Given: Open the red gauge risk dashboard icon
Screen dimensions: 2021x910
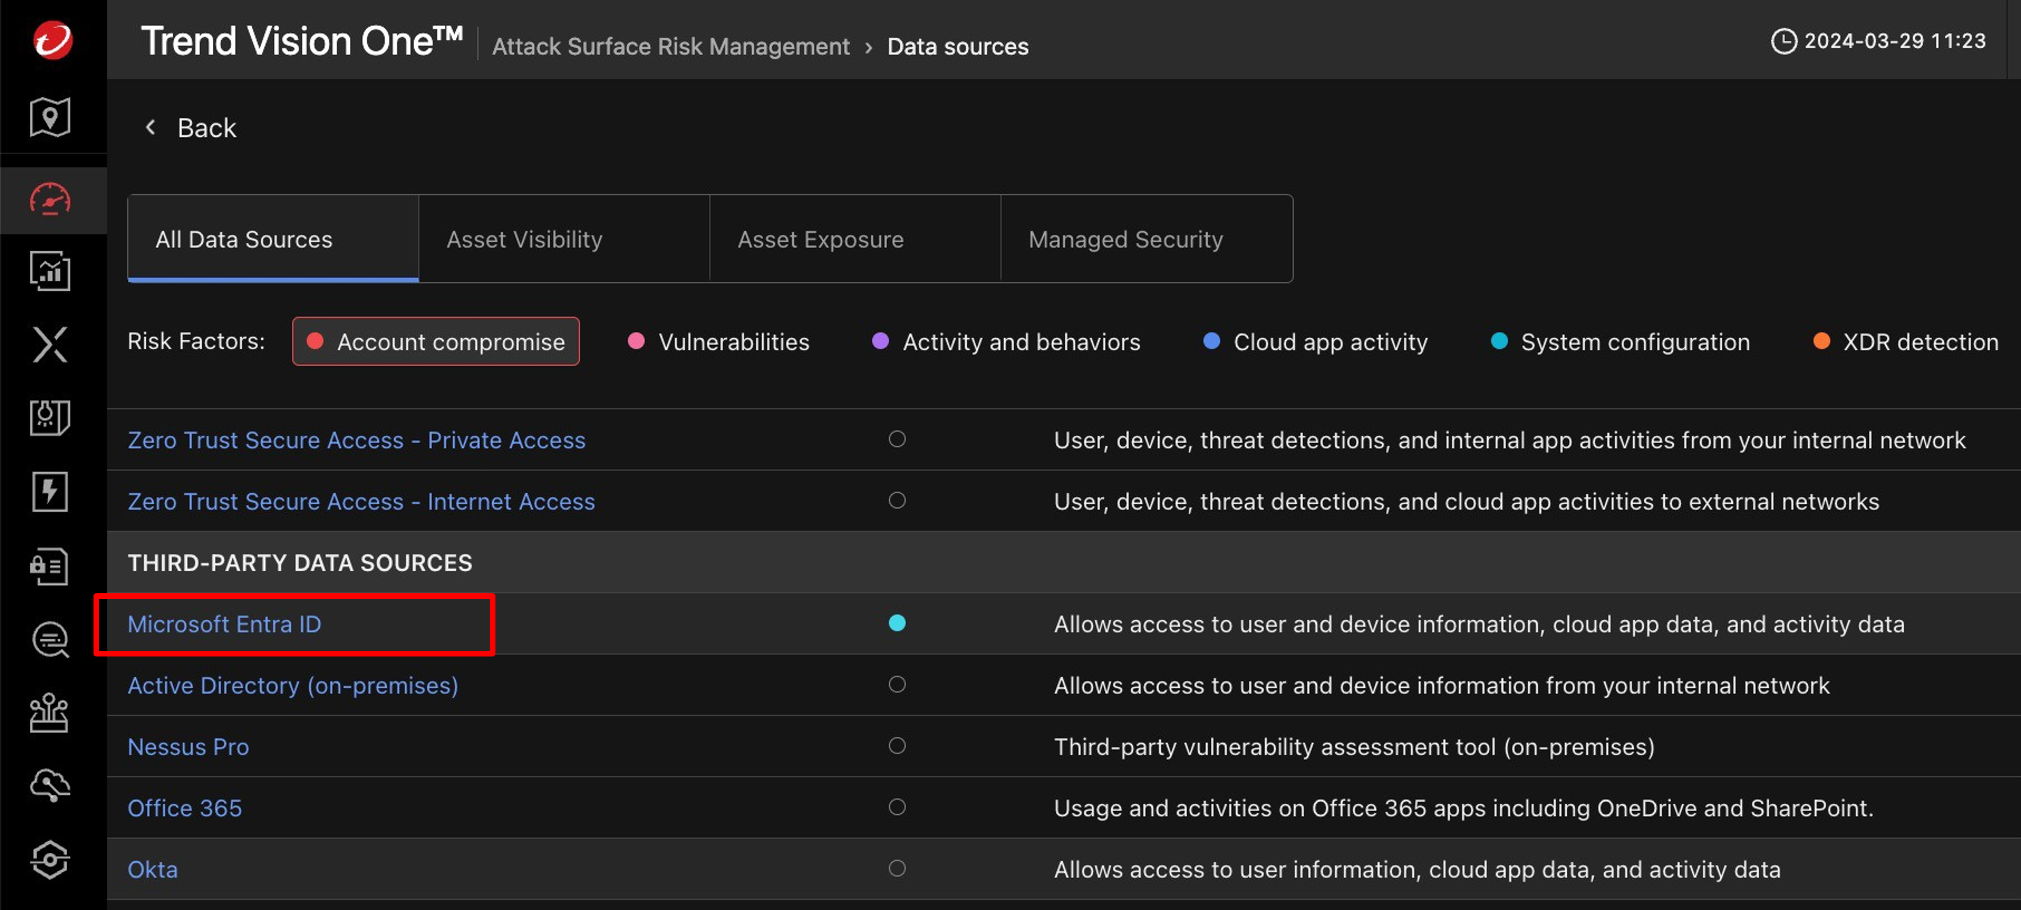Looking at the screenshot, I should 50,199.
